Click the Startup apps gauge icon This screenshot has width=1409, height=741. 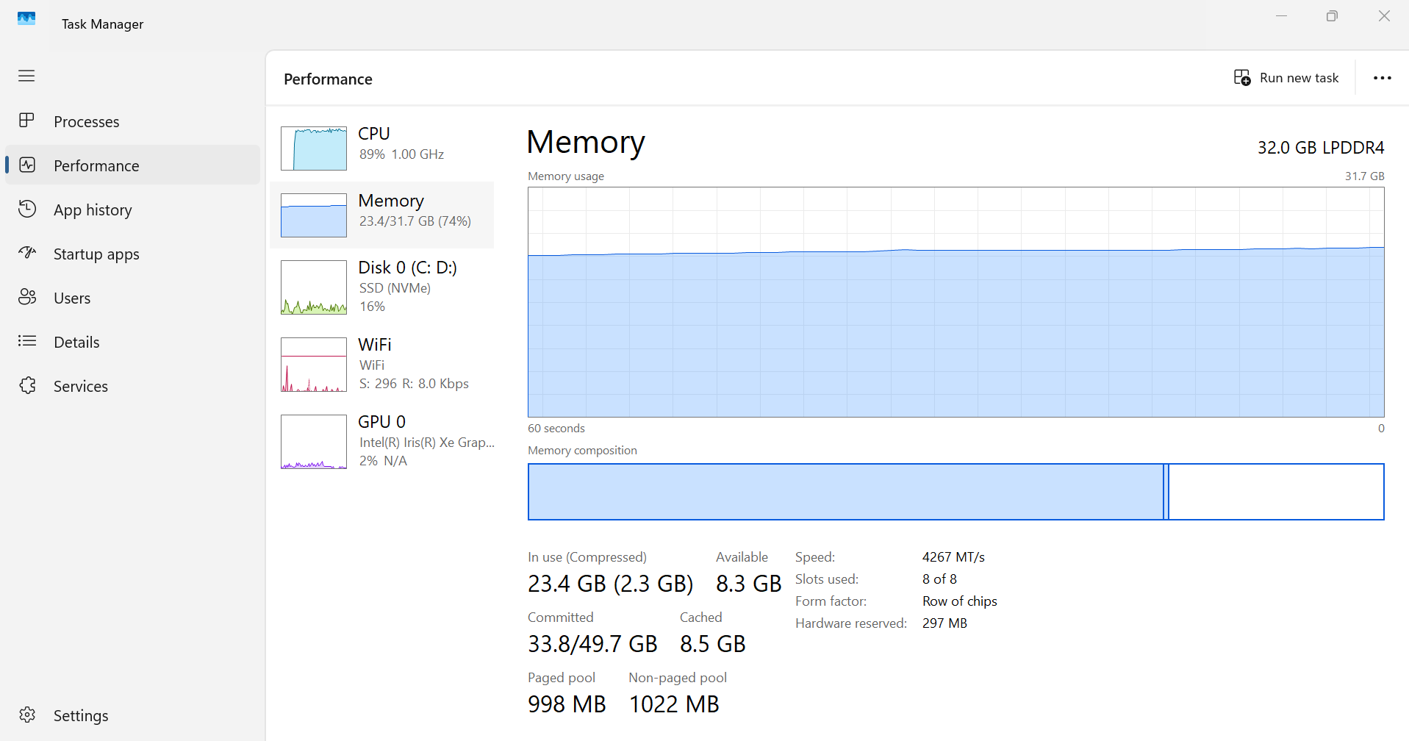coord(27,253)
